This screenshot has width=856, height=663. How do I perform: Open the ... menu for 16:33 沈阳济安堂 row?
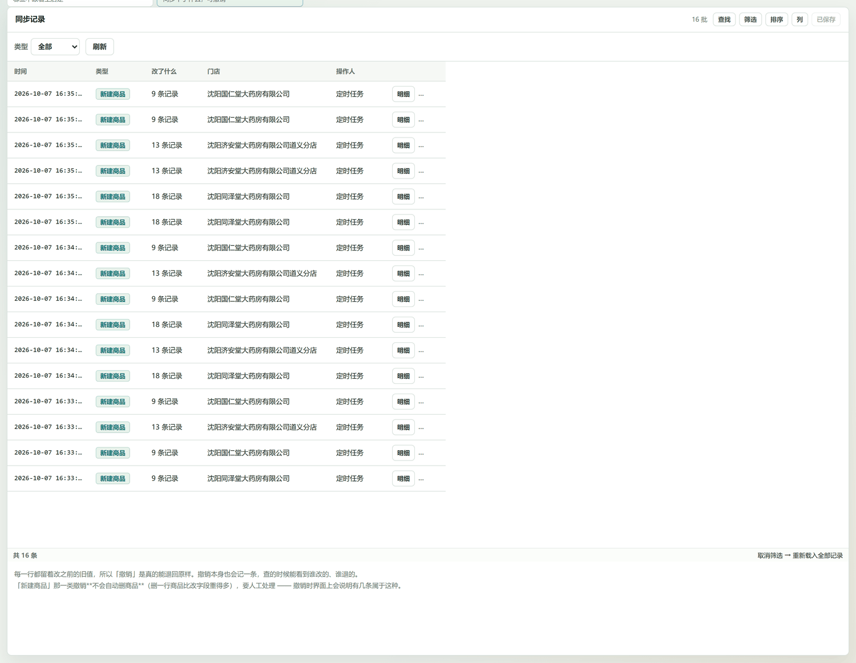tap(421, 427)
